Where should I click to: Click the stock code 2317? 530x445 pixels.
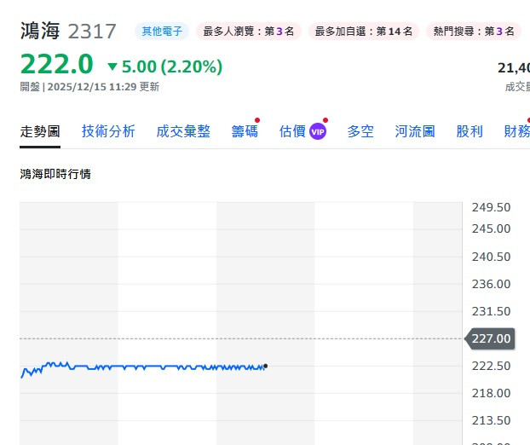[92, 32]
